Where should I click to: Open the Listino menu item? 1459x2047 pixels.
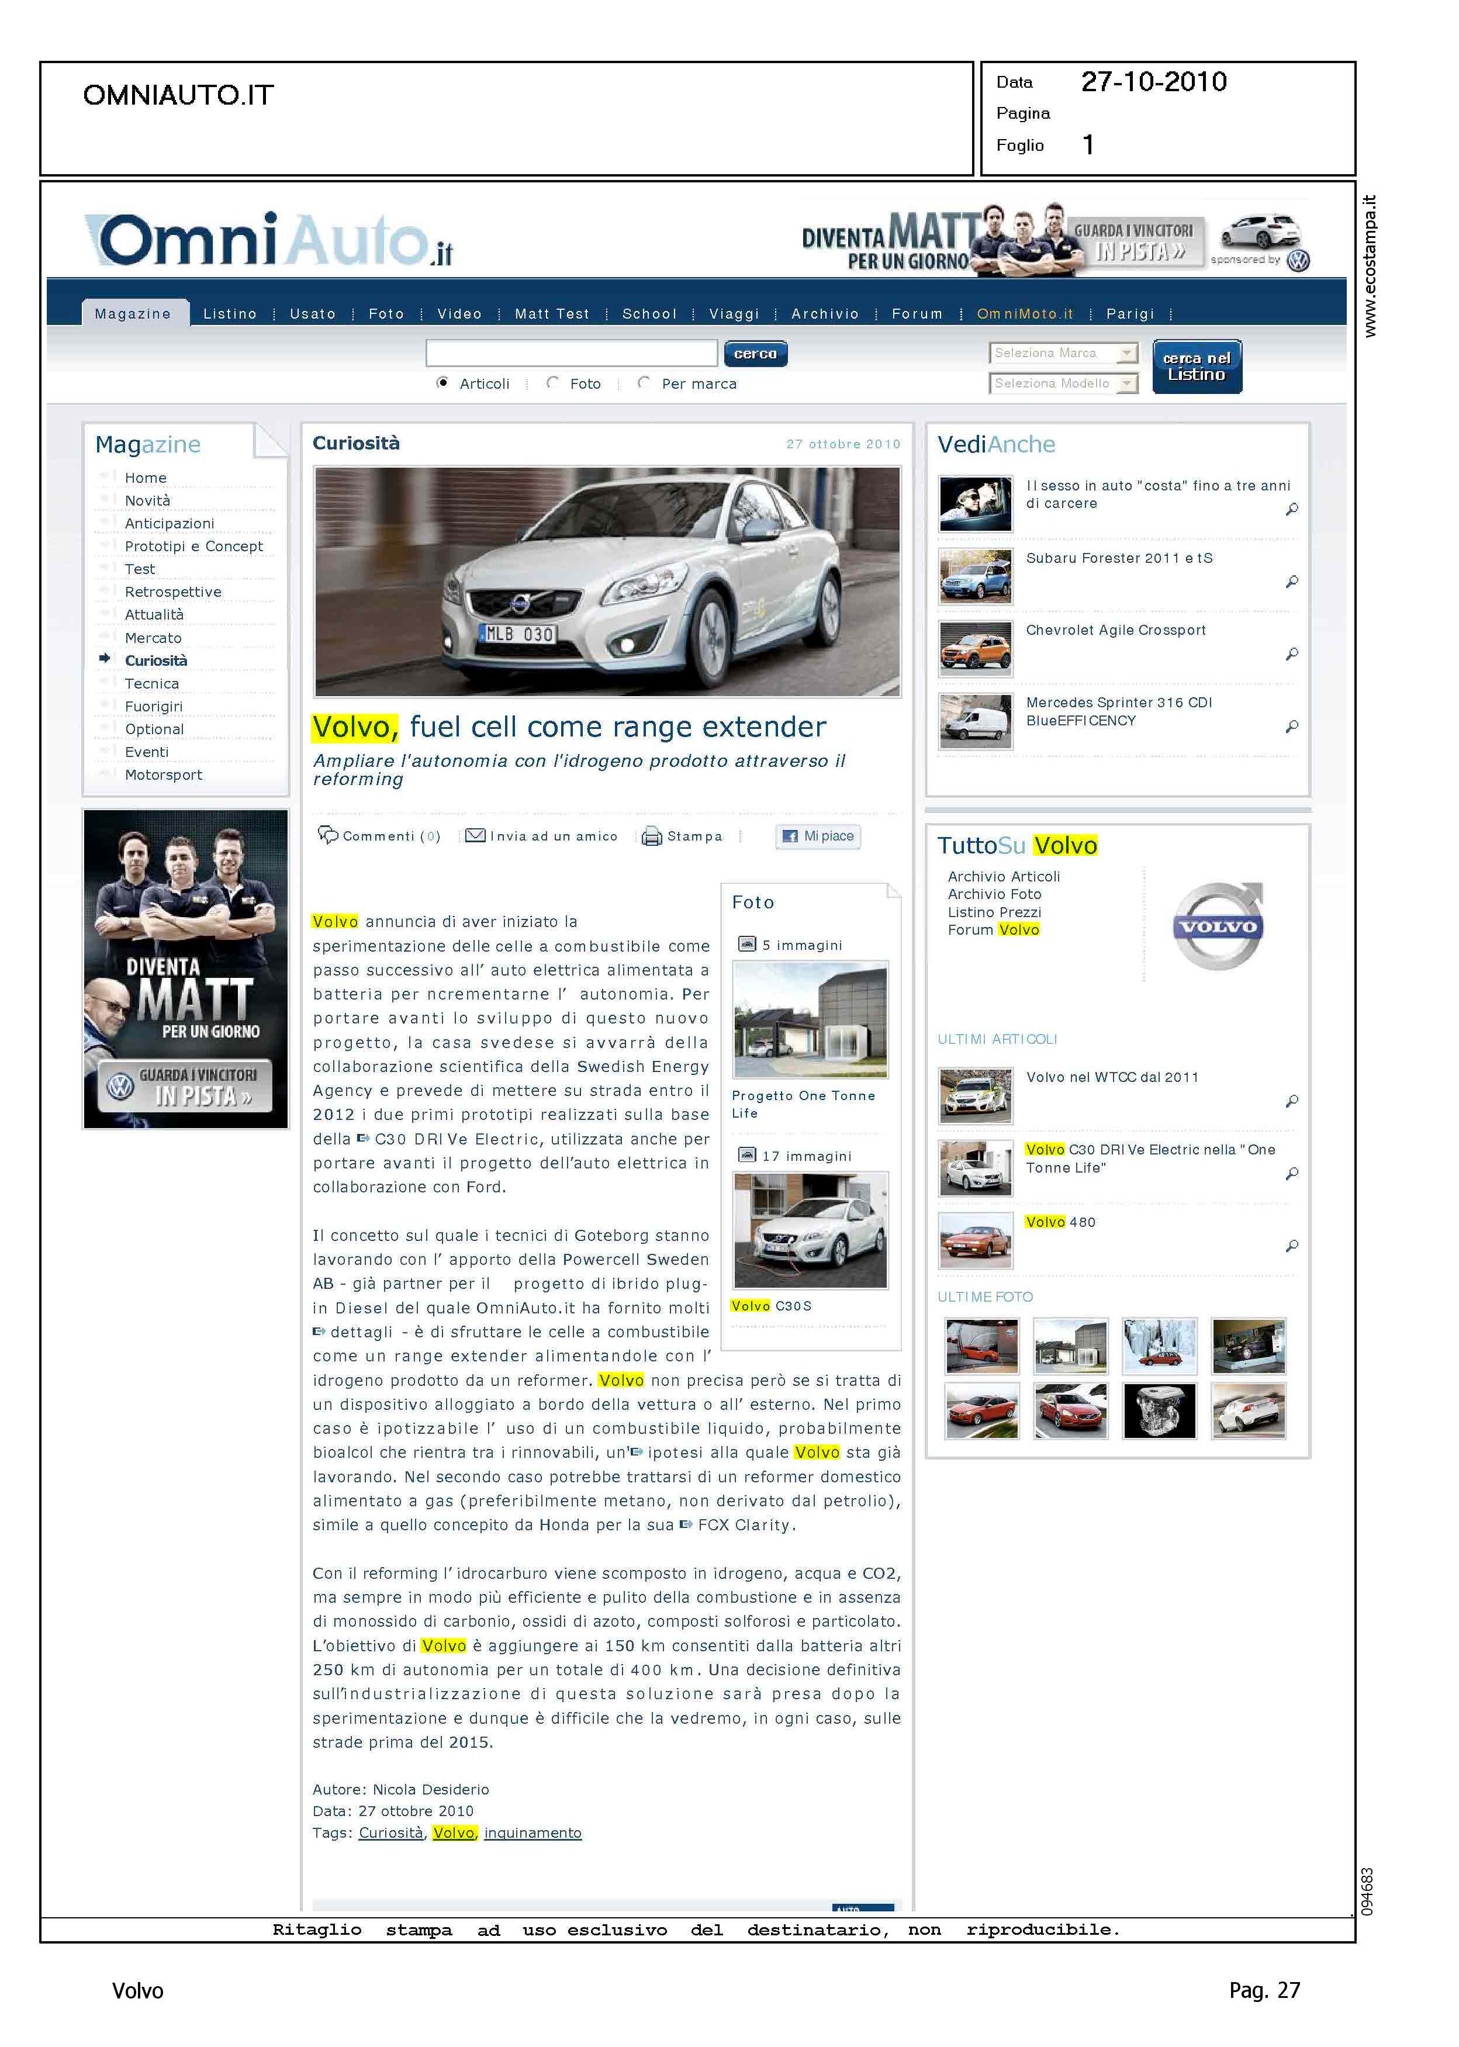click(x=230, y=313)
